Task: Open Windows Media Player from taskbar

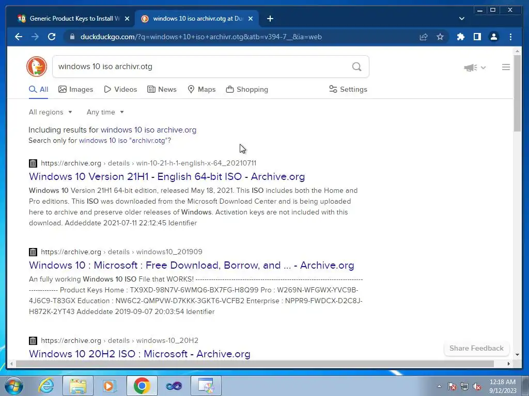Action: pyautogui.click(x=110, y=386)
